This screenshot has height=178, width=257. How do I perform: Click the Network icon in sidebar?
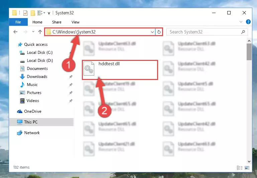[20, 133]
